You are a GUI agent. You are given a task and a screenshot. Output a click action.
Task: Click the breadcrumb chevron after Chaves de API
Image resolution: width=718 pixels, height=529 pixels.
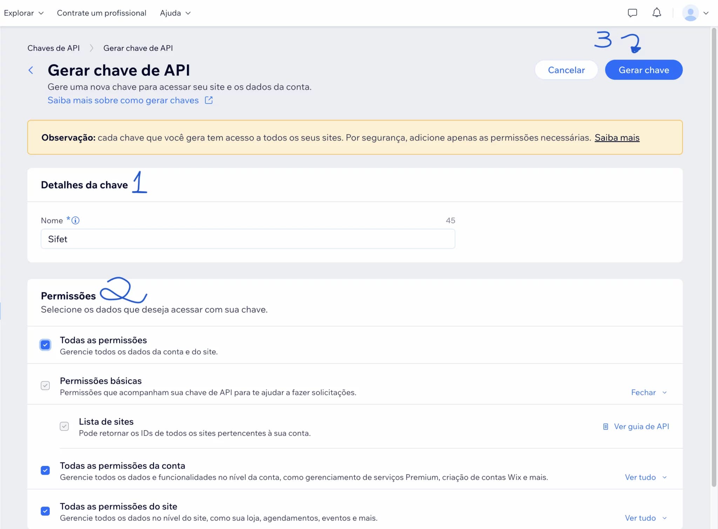[92, 48]
